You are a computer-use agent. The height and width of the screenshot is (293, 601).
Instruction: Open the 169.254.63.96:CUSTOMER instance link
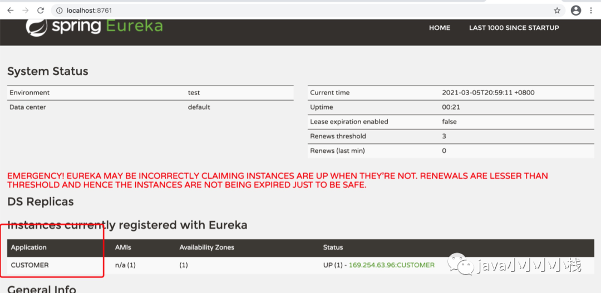(392, 265)
